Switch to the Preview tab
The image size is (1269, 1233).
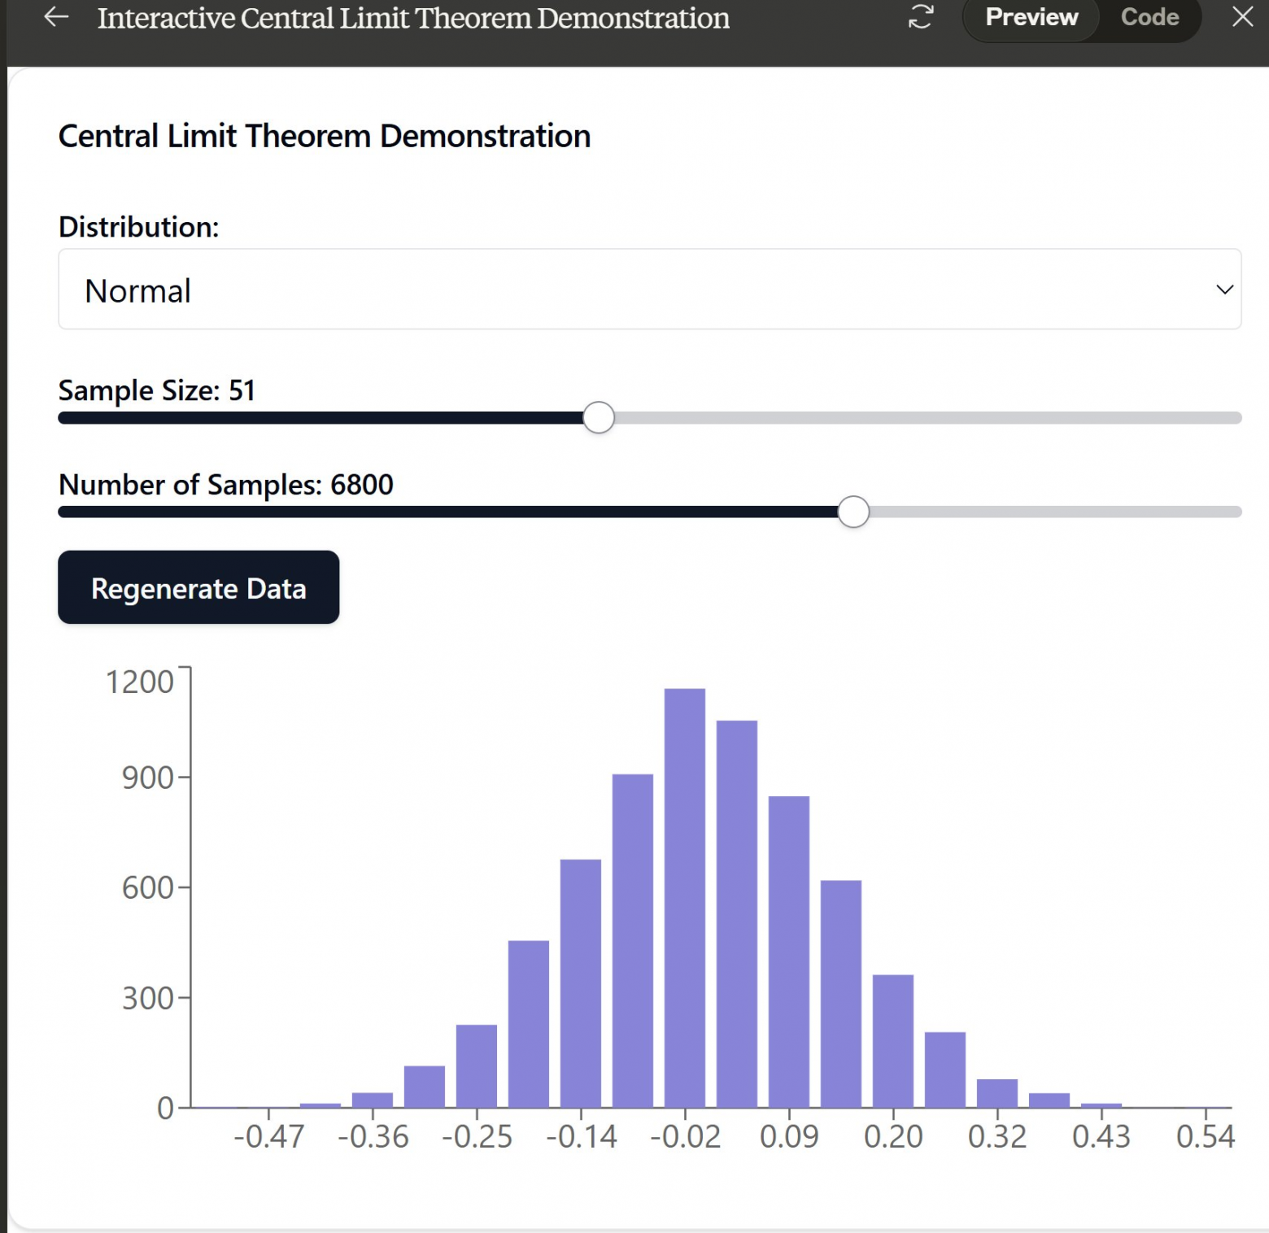1031,17
